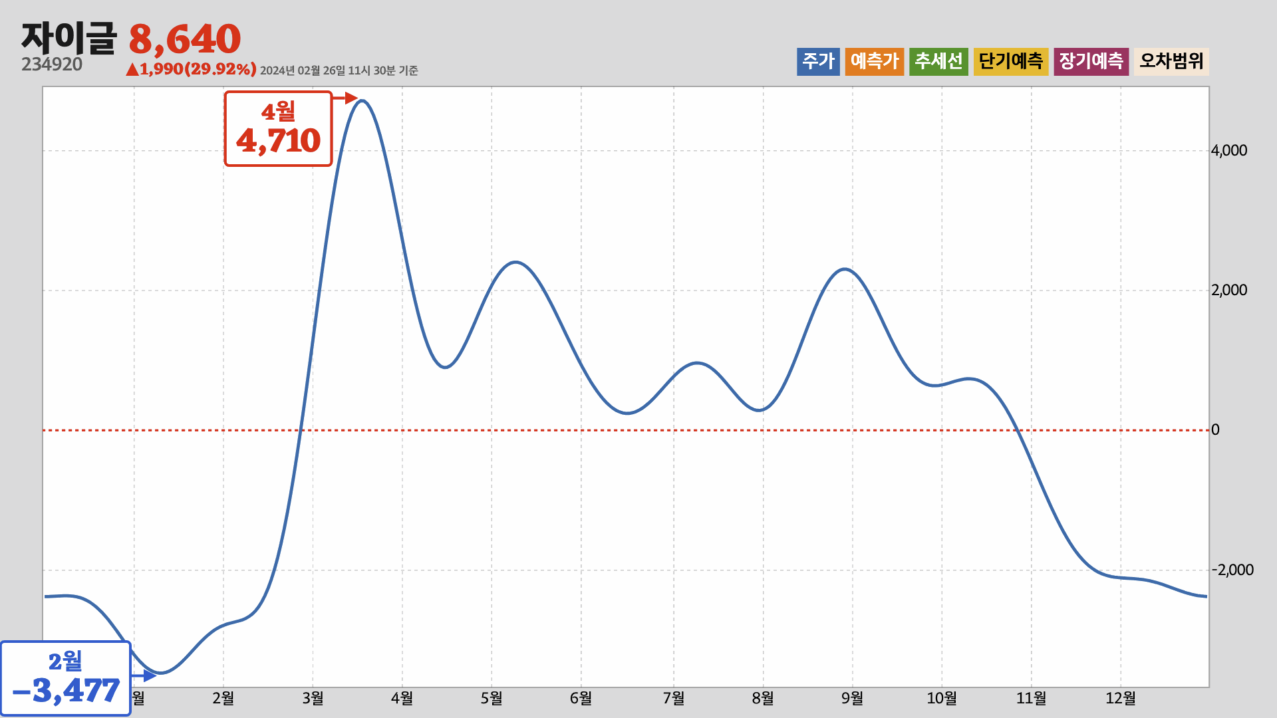Click the current price 8,640
Screen dimensions: 1277x718
[185, 39]
